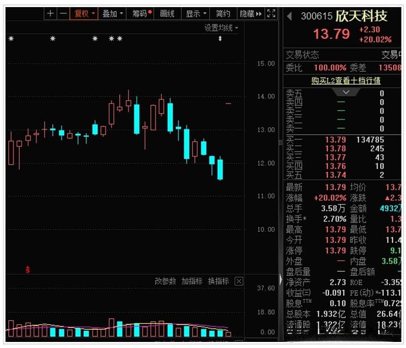The height and width of the screenshot is (348, 406).
Task: Open the 复权 dropdown
Action: pyautogui.click(x=84, y=14)
